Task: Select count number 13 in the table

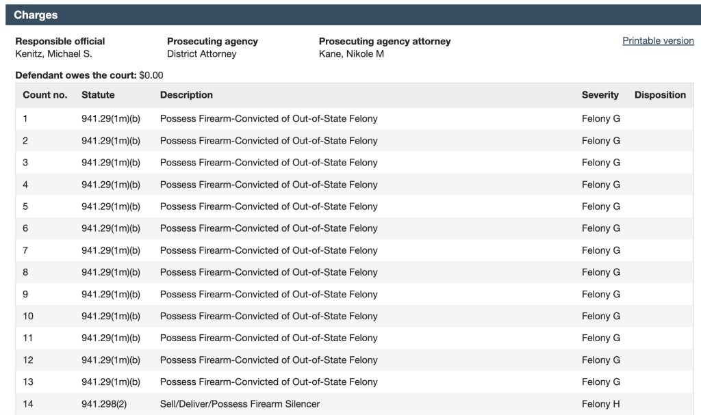Action: [x=28, y=382]
